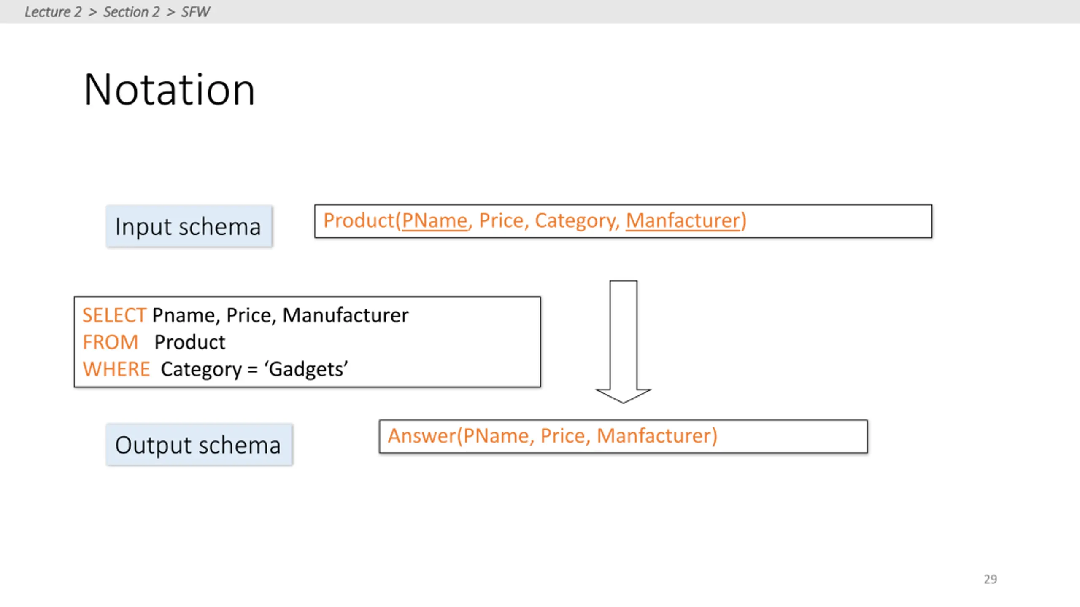The image size is (1080, 607).
Task: Click the slide number 29
Action: coord(991,579)
